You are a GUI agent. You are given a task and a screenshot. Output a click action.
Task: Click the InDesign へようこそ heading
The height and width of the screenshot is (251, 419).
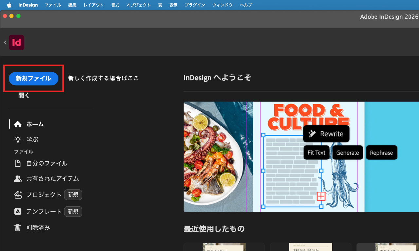coord(217,78)
